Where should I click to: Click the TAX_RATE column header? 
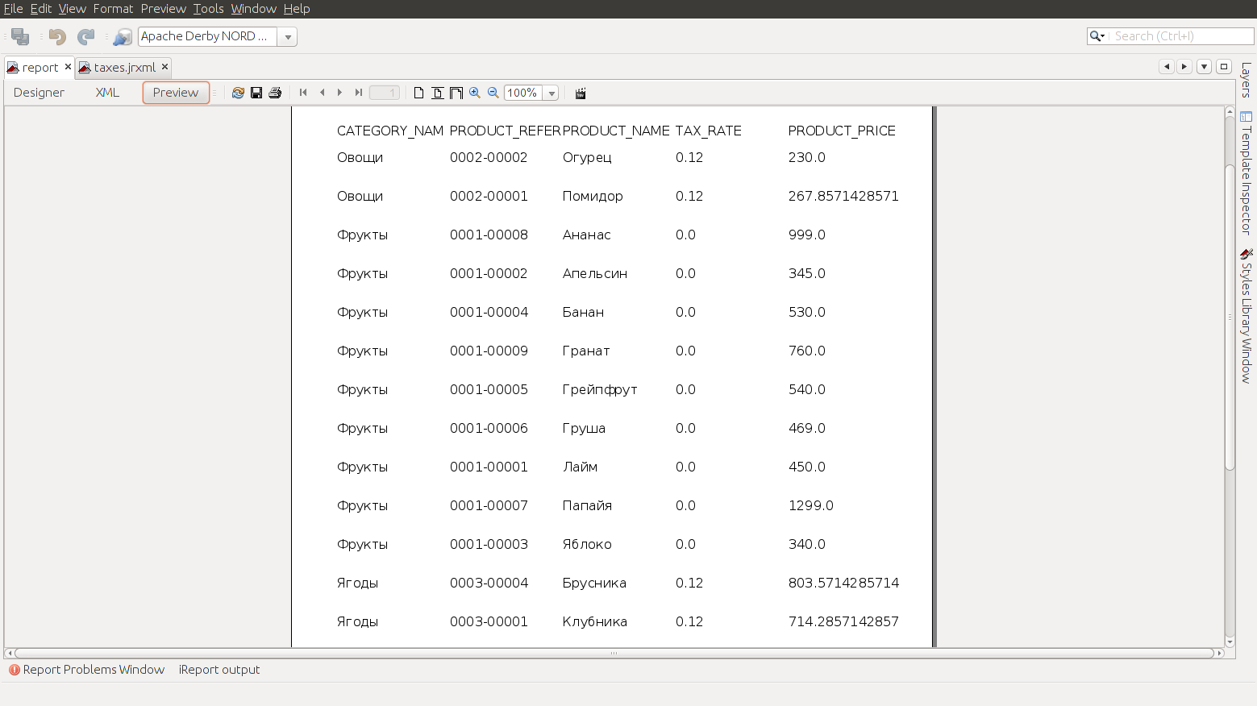709,131
